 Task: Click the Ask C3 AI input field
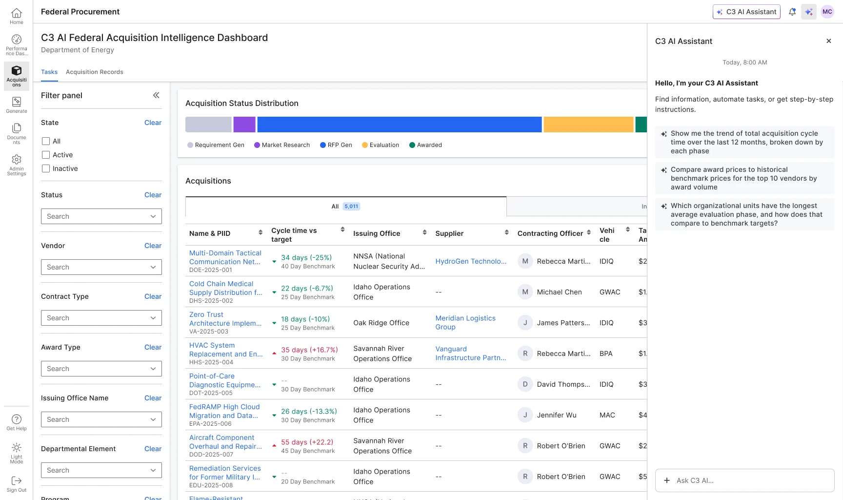[x=745, y=480]
